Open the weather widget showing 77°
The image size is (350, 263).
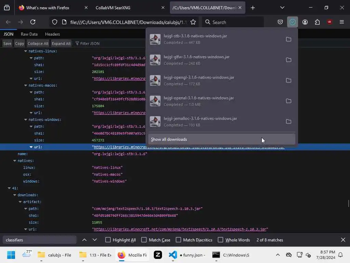27,255
